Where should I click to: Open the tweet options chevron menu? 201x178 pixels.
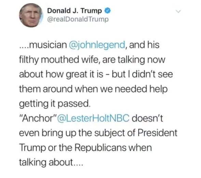178,11
